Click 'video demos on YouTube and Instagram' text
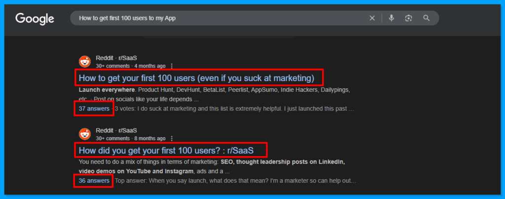505x199 pixels. (136, 171)
